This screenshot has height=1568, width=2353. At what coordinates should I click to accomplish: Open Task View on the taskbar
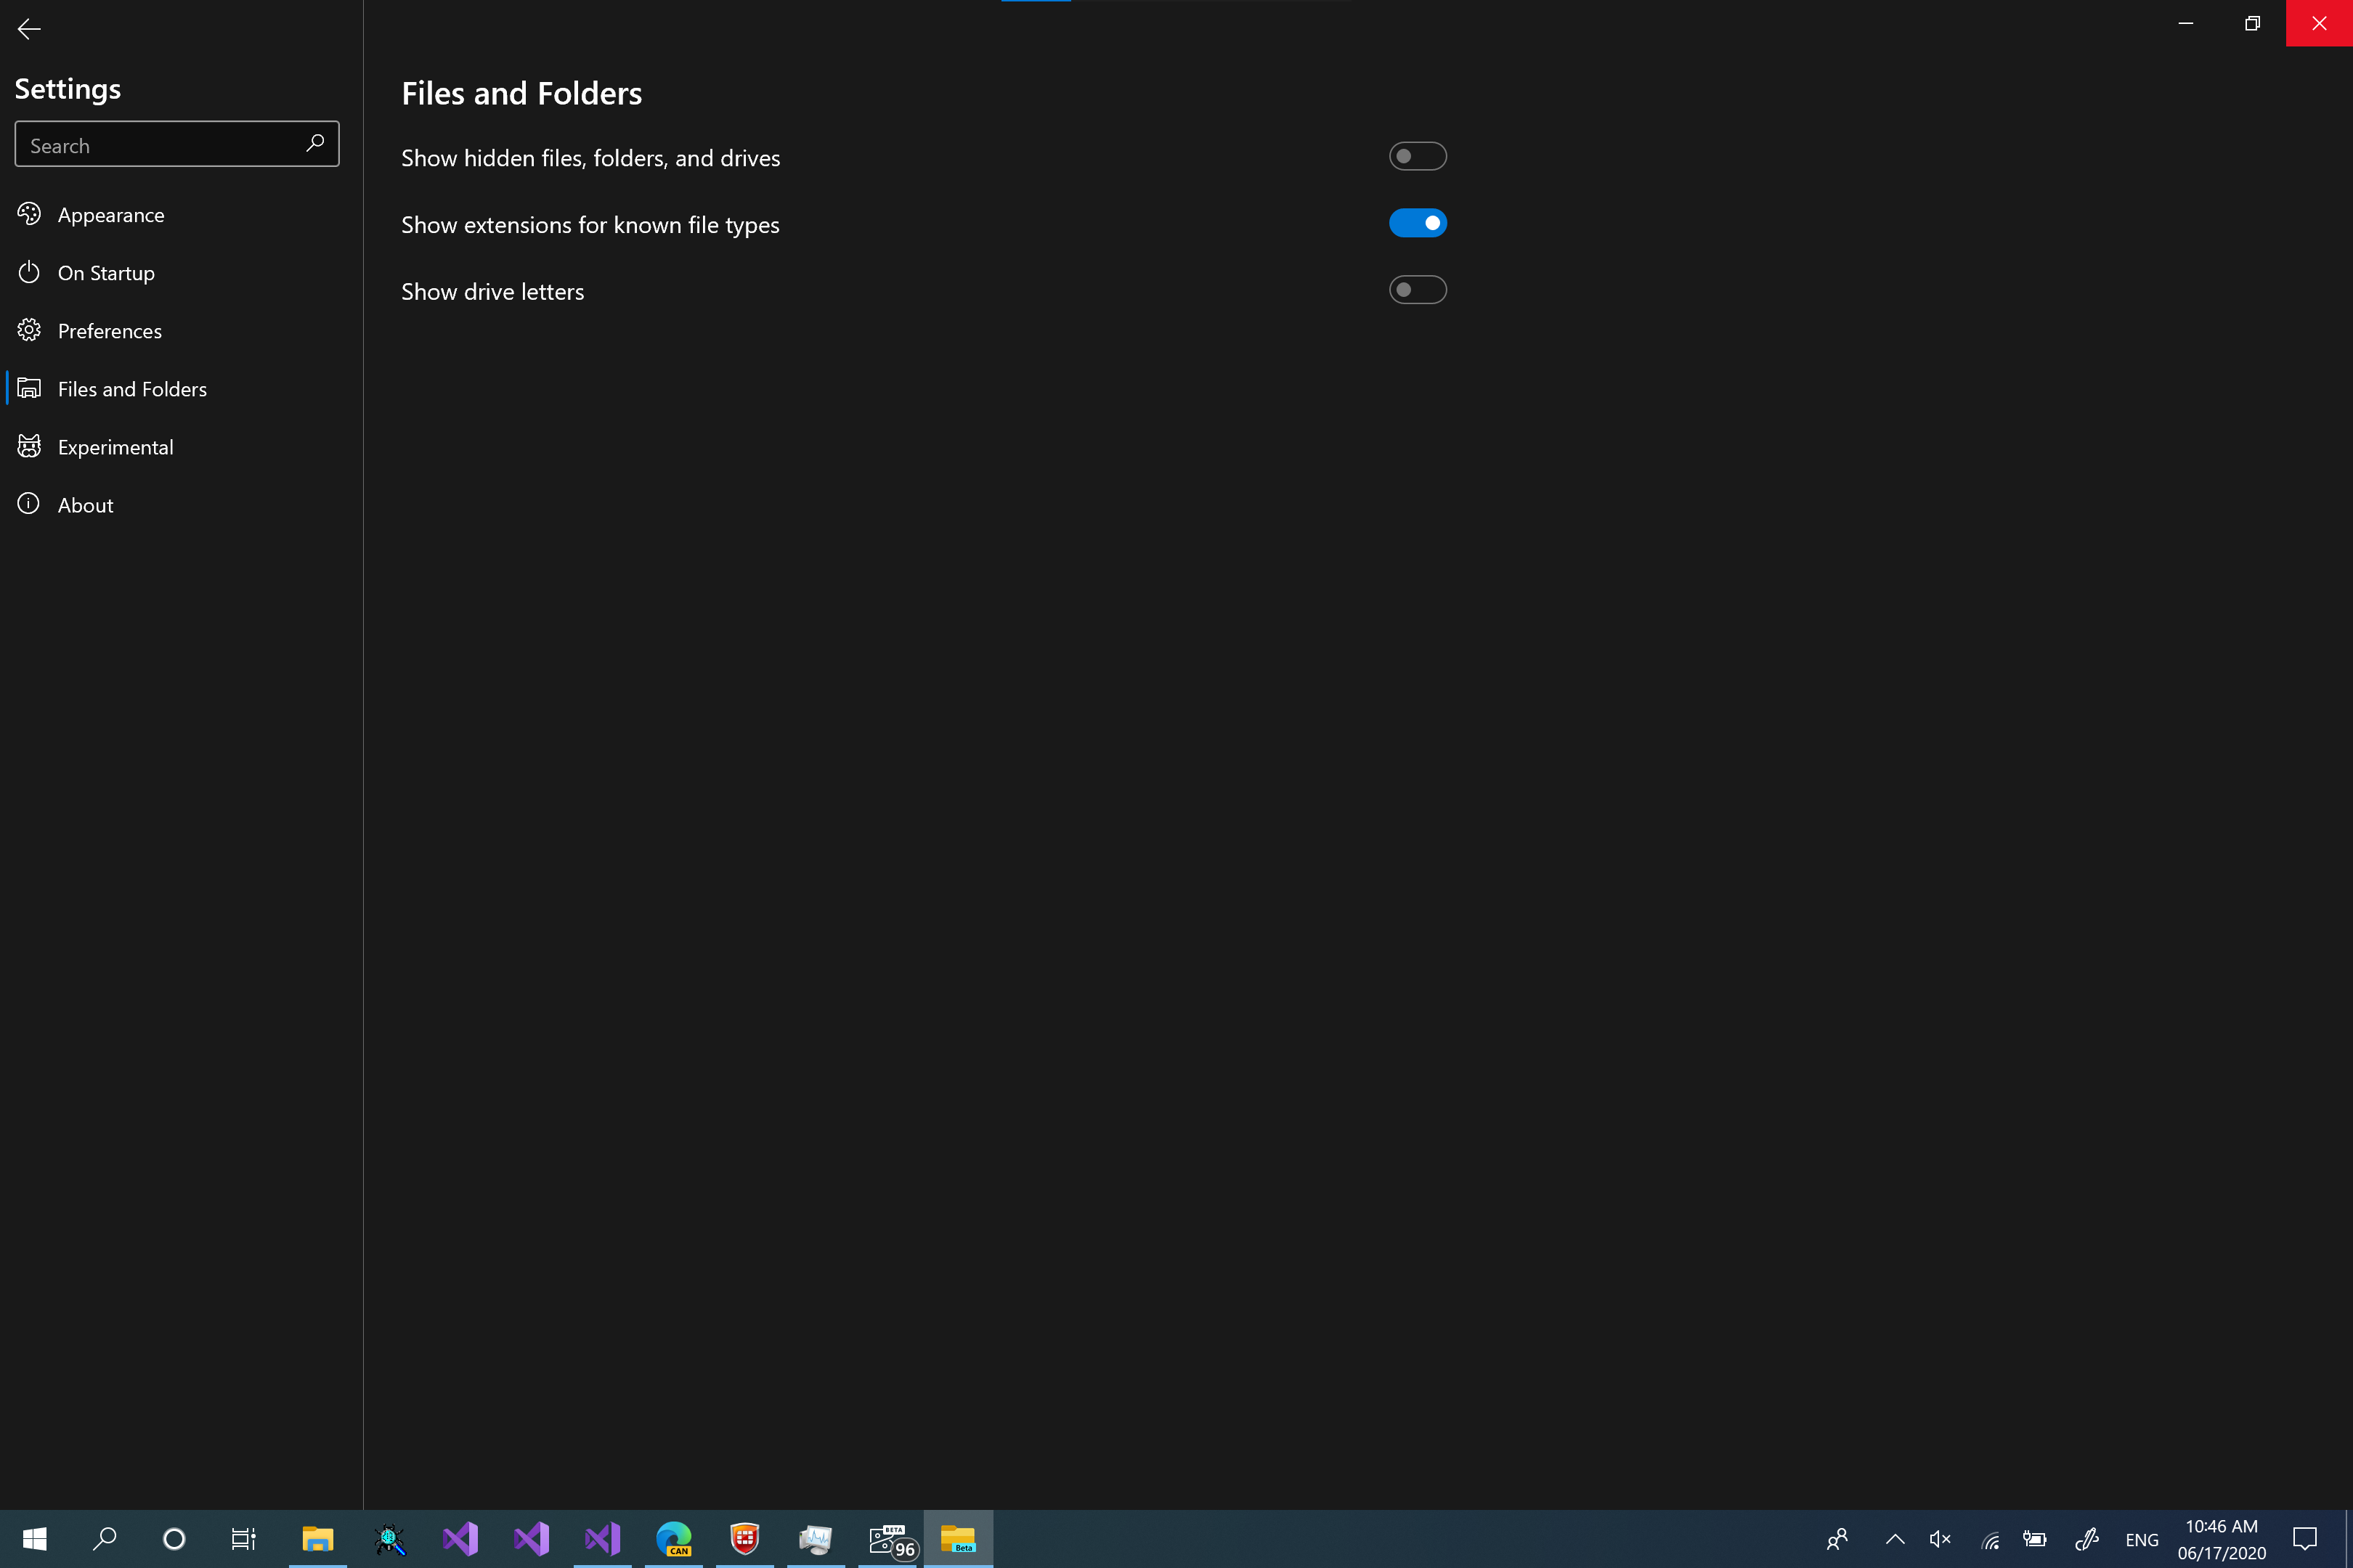(244, 1539)
